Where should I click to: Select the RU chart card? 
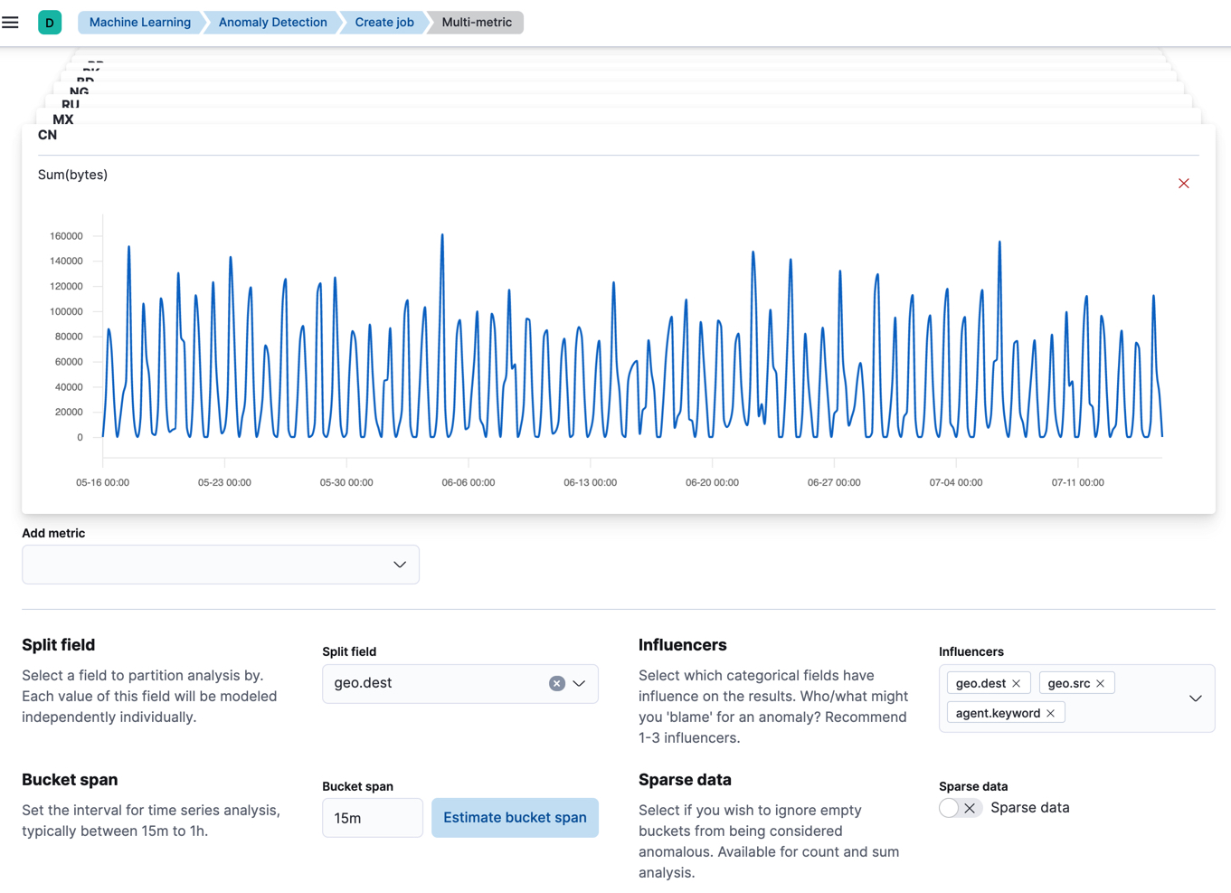click(x=69, y=106)
